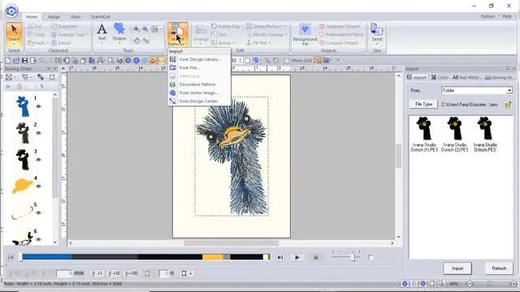Choose the Shapes tool

(119, 33)
